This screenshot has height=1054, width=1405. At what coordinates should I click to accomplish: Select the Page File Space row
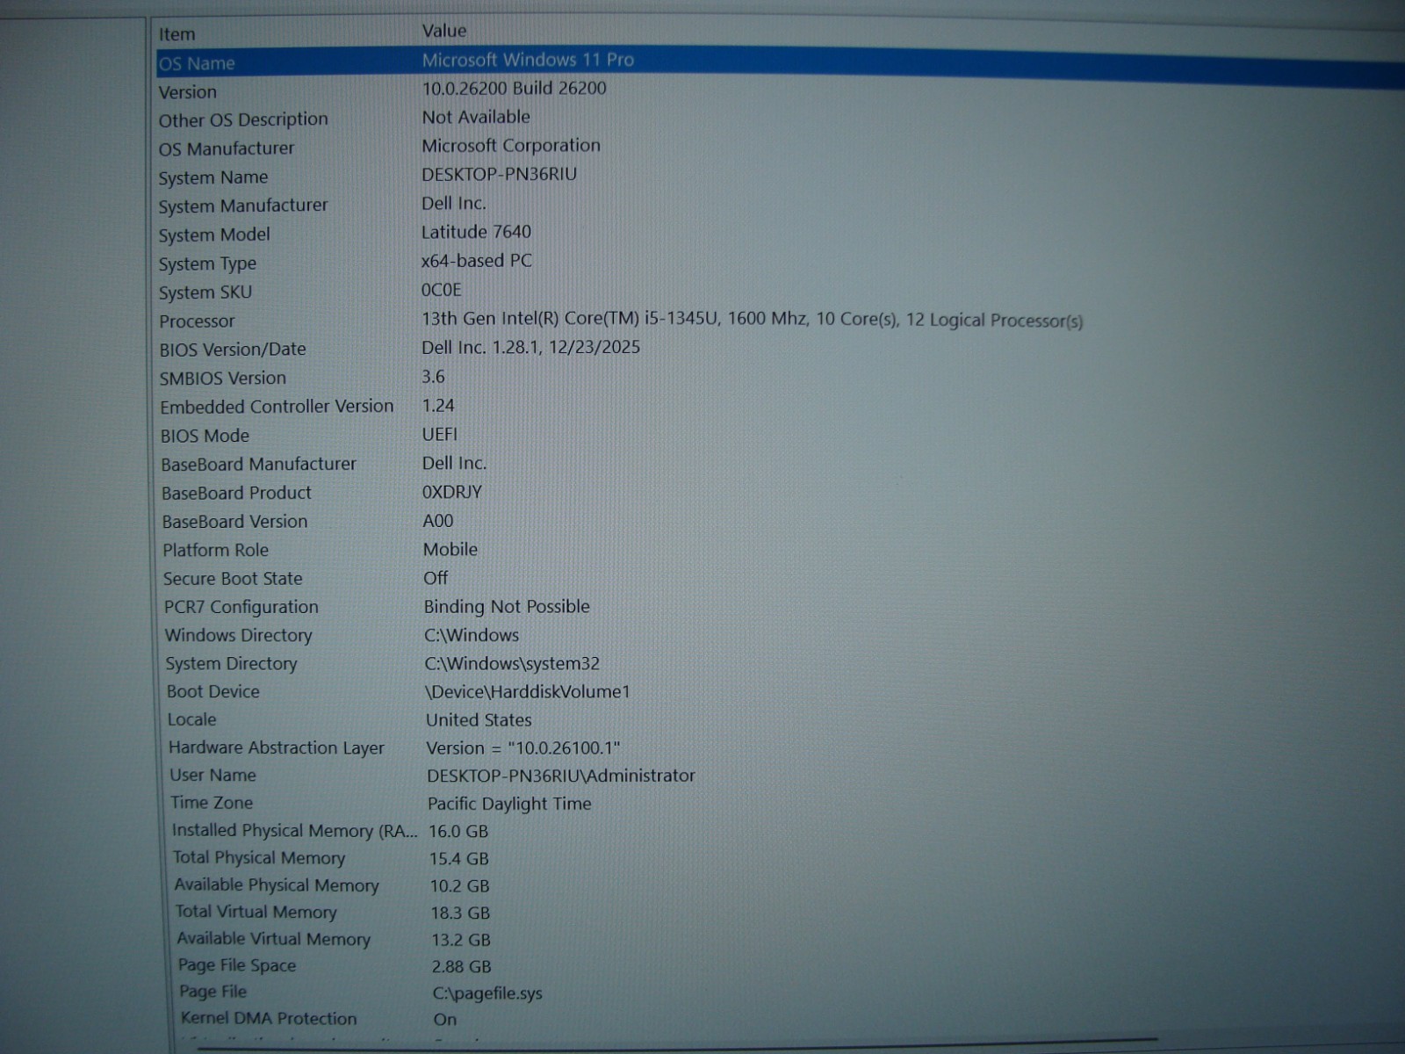click(x=237, y=965)
